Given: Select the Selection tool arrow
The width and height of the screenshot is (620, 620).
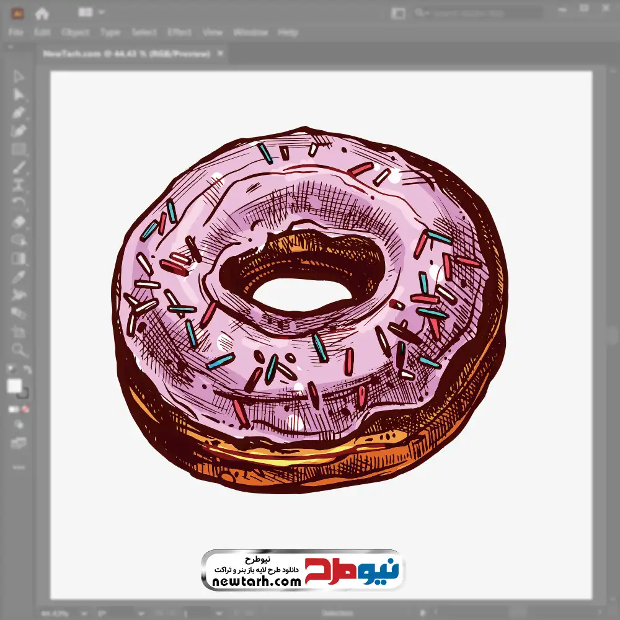Looking at the screenshot, I should [19, 77].
